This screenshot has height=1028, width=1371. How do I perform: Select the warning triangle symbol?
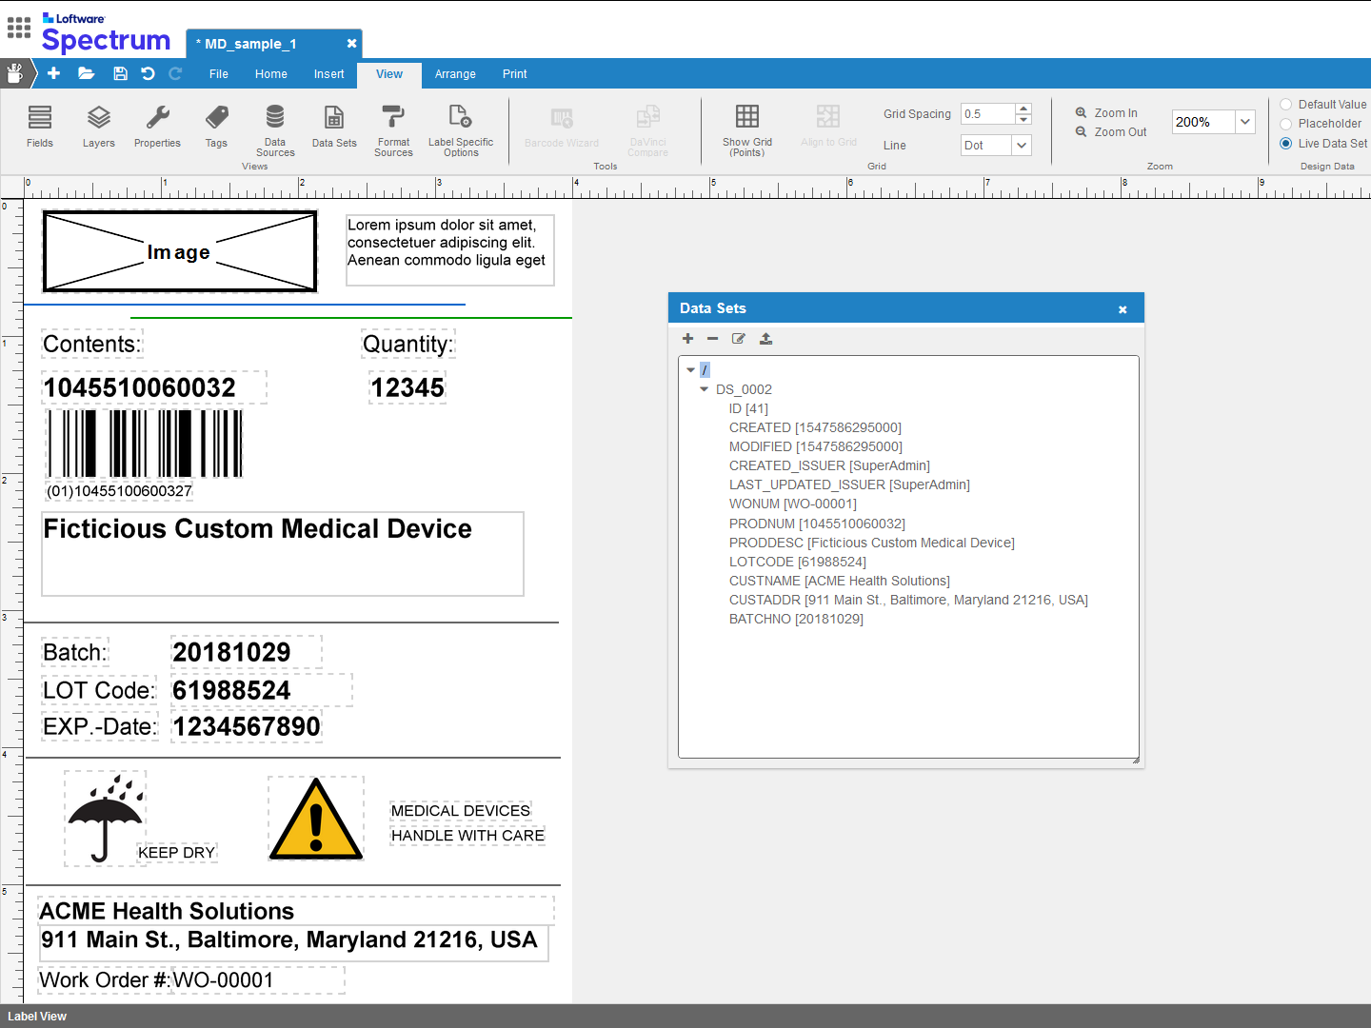[316, 820]
